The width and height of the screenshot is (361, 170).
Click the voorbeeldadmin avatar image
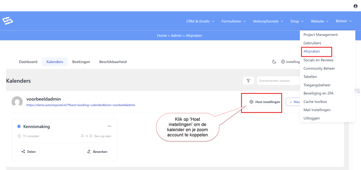tap(17, 102)
